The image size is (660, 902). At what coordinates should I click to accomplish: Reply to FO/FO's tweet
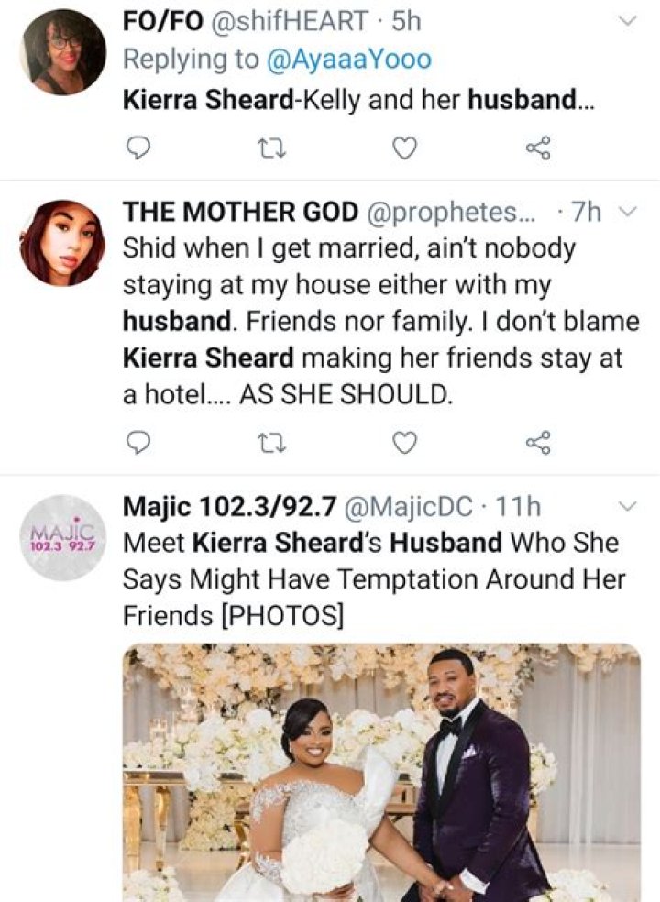tap(136, 147)
